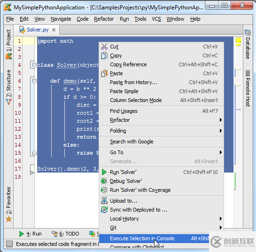This screenshot has width=256, height=252.
Task: Click the Sync with Deployed icon
Action: point(104,210)
